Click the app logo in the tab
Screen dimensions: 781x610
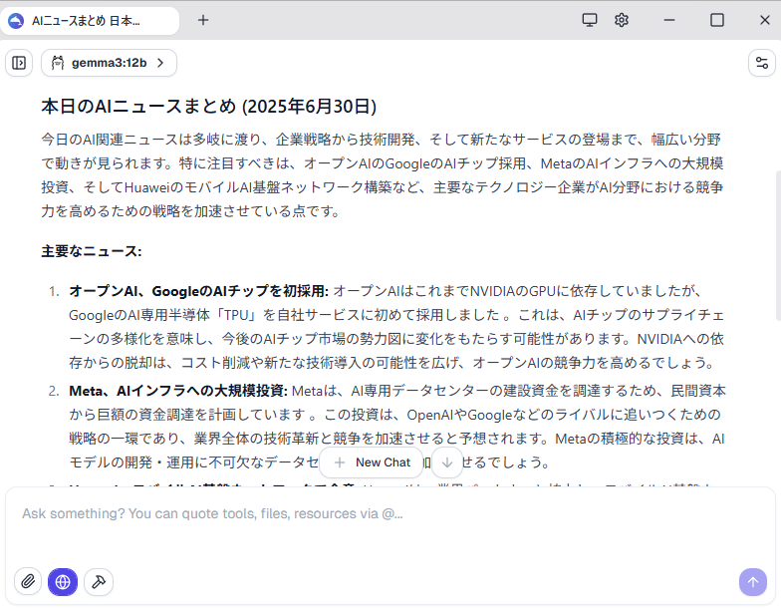click(x=16, y=21)
